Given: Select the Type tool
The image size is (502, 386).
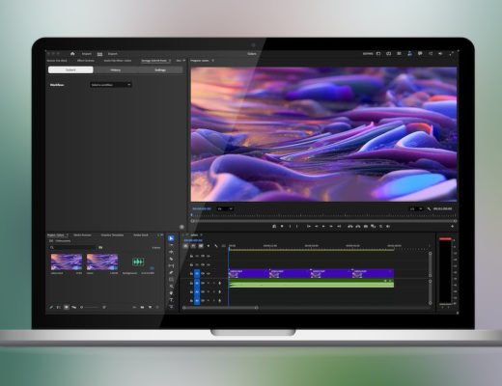Looking at the screenshot, I should point(171,300).
